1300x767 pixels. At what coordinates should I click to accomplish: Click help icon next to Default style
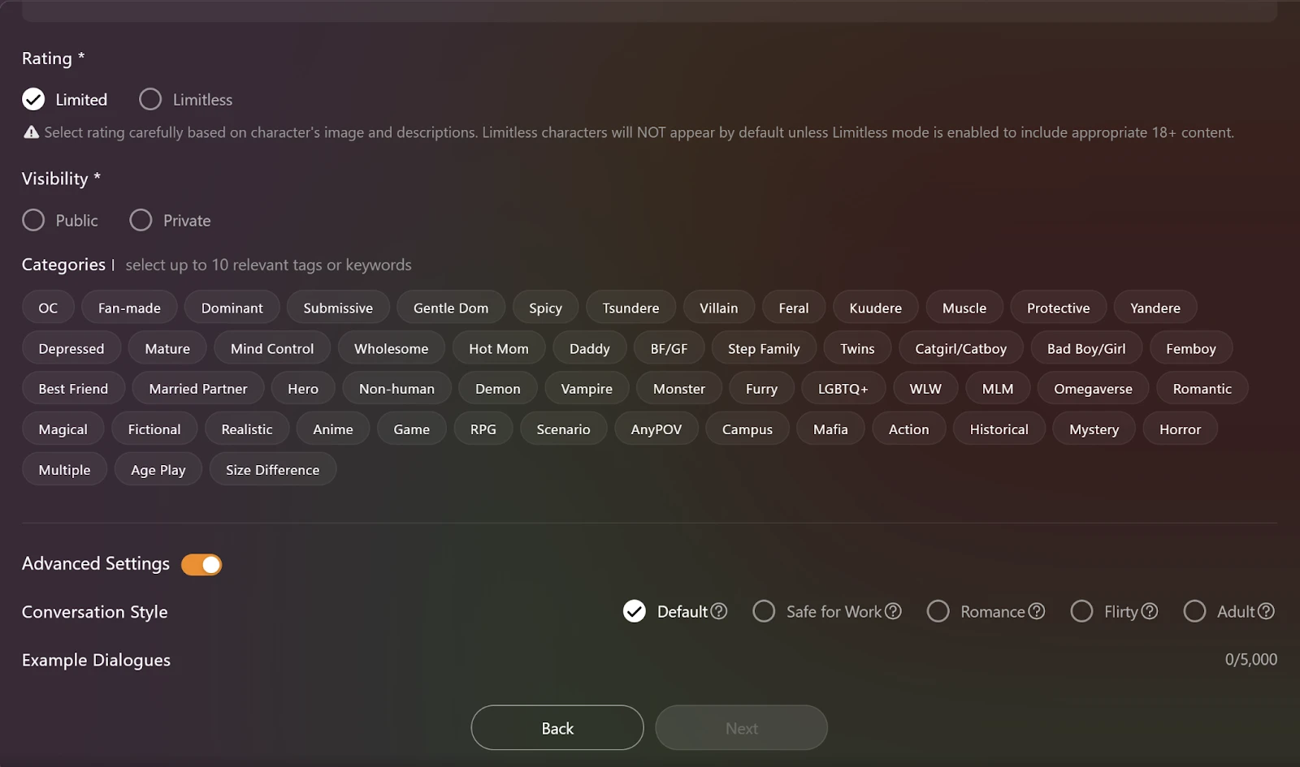[x=719, y=611]
